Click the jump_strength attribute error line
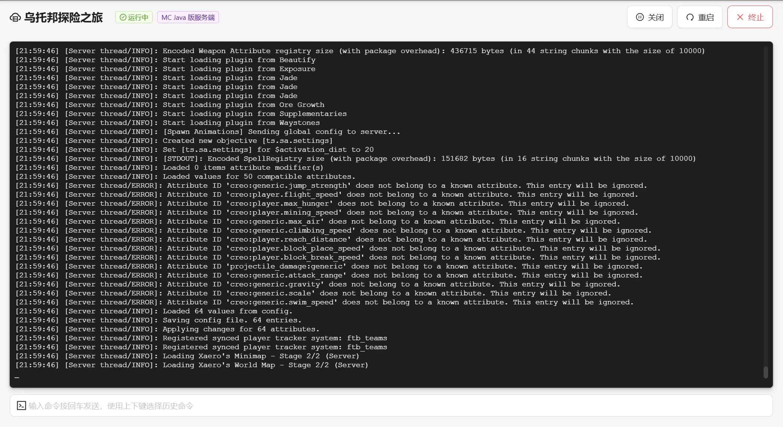The image size is (783, 427). 331,185
